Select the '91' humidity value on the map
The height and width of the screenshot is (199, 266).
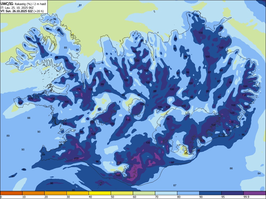13,176
